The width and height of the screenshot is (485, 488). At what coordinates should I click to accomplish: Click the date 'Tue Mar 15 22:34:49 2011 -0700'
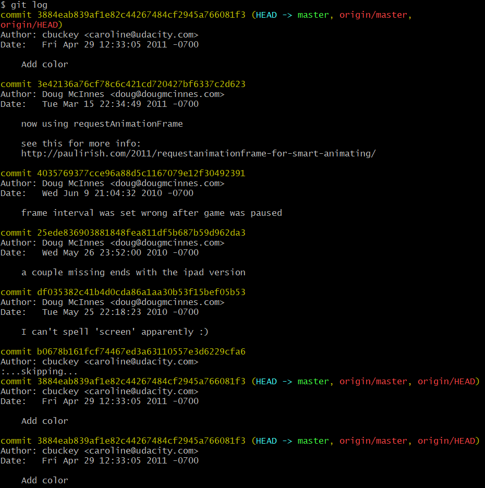point(120,104)
